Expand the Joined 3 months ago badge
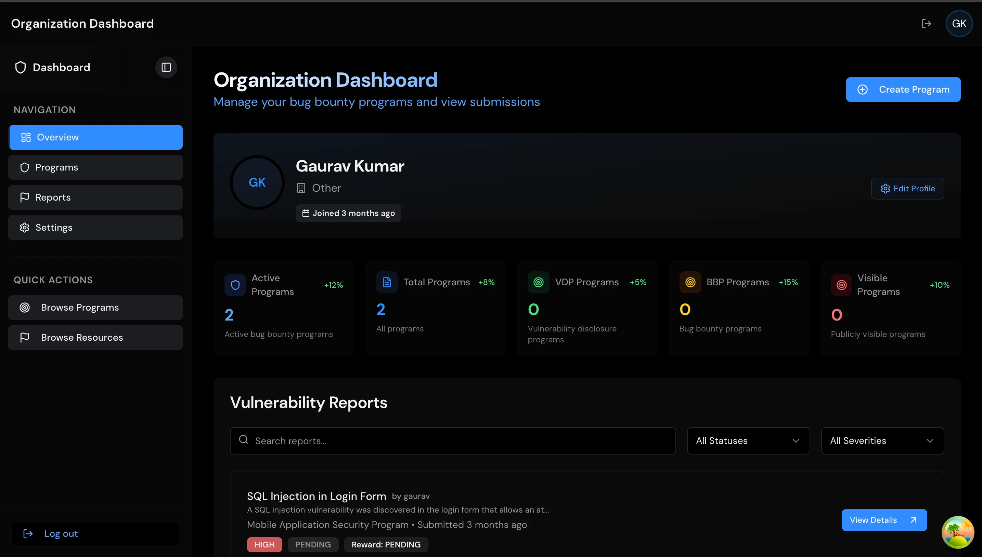 pos(348,213)
